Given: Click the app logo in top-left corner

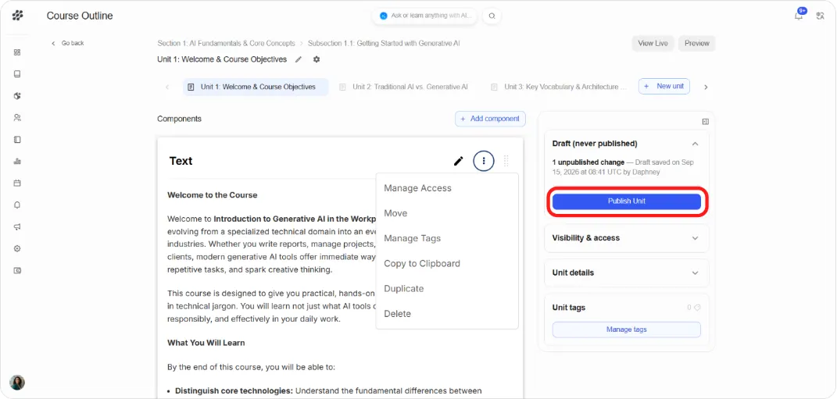Looking at the screenshot, I should (17, 16).
